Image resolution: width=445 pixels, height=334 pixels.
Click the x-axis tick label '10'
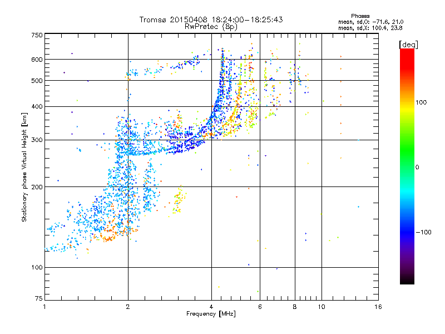coord(322,307)
